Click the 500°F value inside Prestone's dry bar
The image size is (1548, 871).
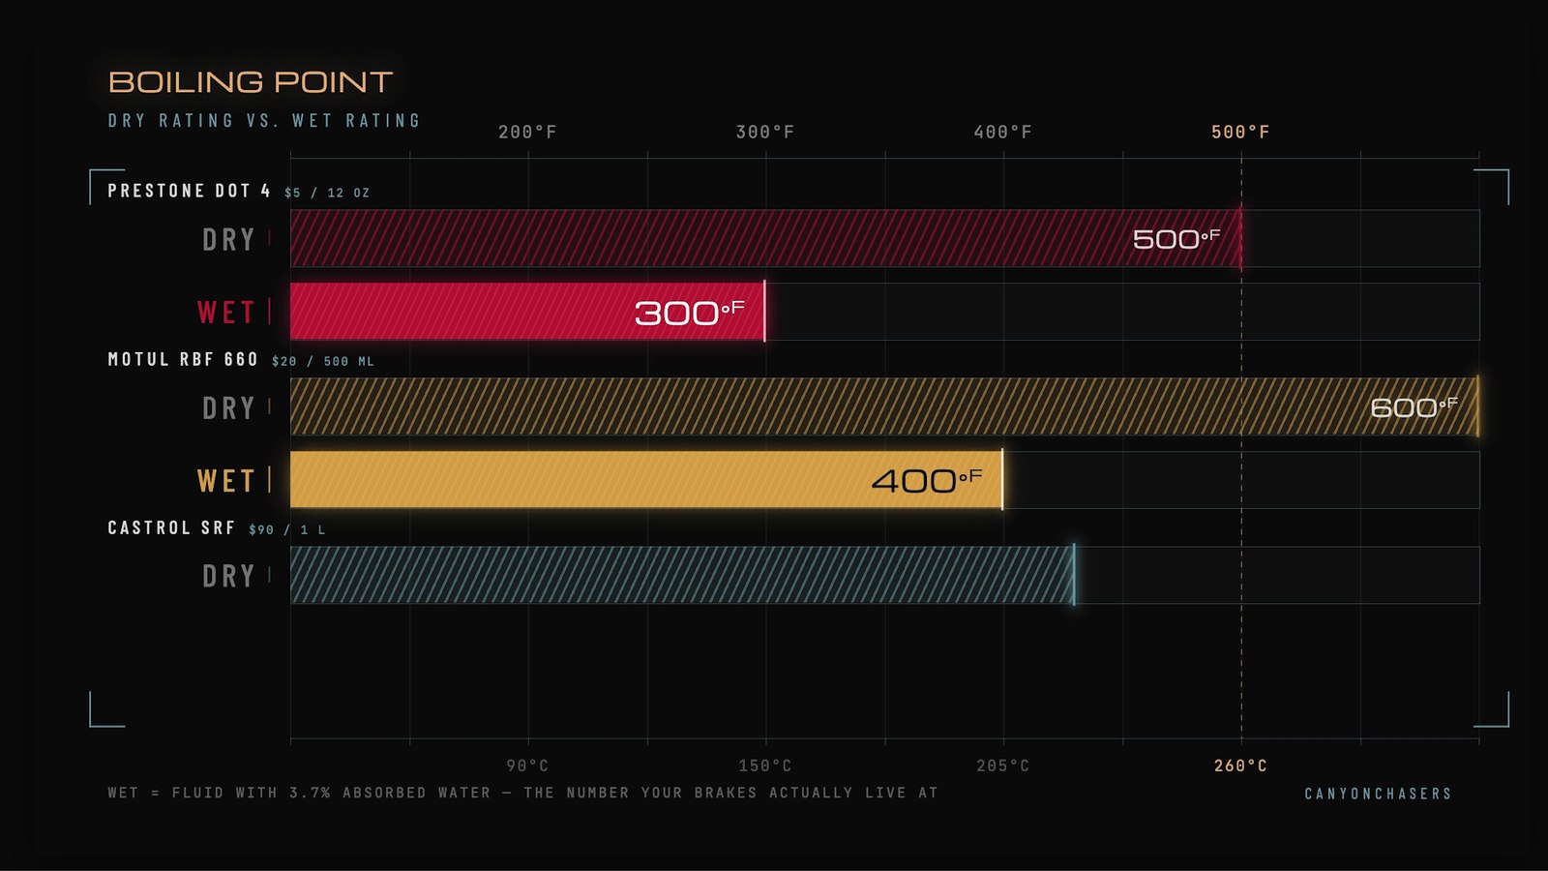1176,239
